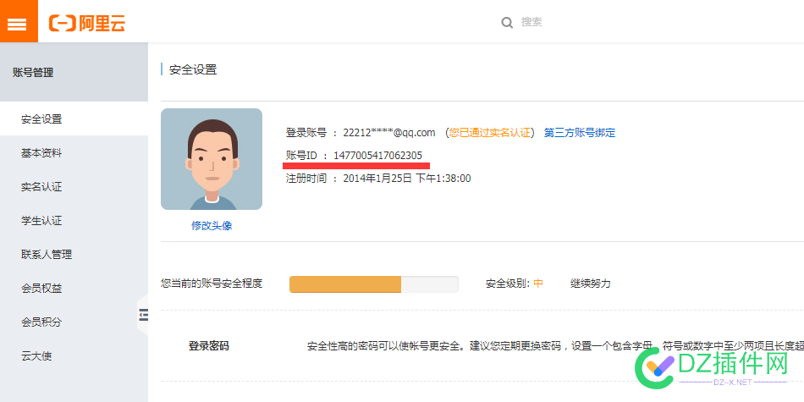The width and height of the screenshot is (804, 402).
Task: Open 云大使 in the sidebar
Action: (74, 355)
